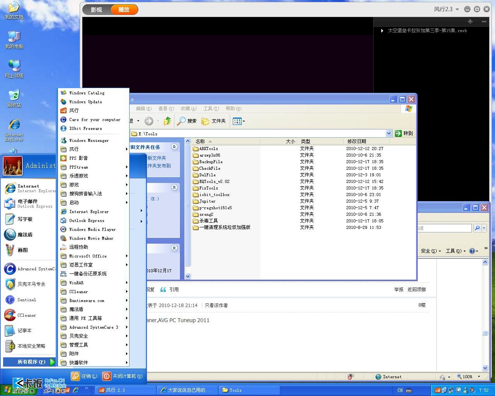Open the 收藏(A) menu in Explorer
Screen dimensions: 495x396
188,109
